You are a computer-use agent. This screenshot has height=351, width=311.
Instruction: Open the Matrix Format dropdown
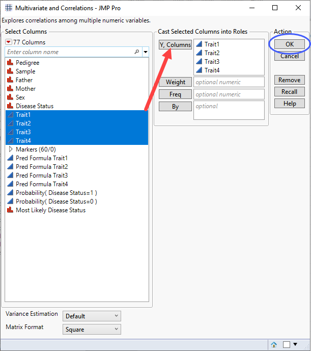point(92,329)
